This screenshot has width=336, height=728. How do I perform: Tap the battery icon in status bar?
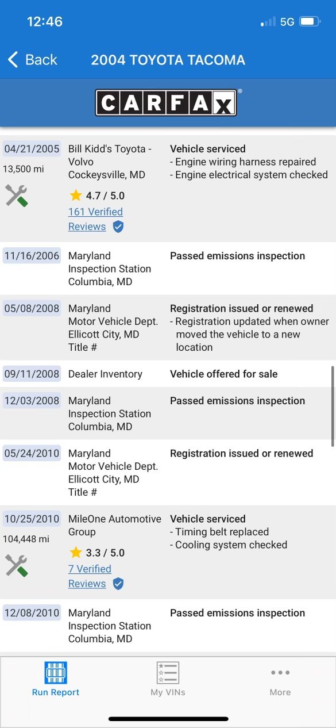pyautogui.click(x=310, y=22)
